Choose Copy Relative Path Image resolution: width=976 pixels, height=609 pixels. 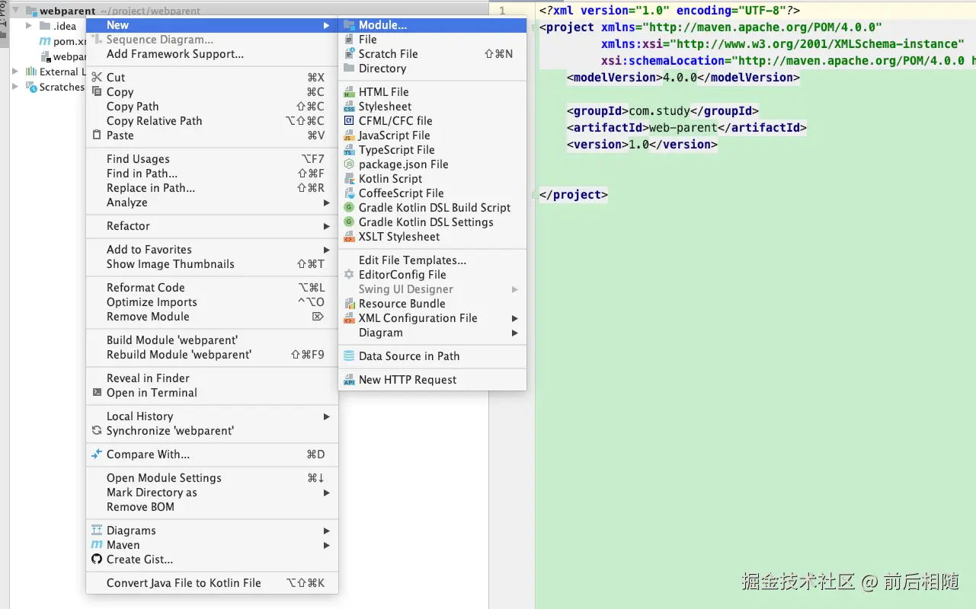pyautogui.click(x=212, y=121)
